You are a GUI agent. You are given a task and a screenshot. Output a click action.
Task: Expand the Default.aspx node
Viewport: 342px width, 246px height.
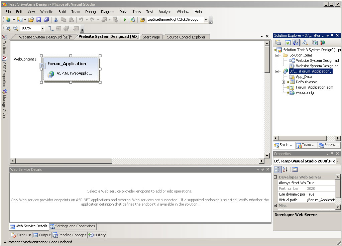[283, 82]
